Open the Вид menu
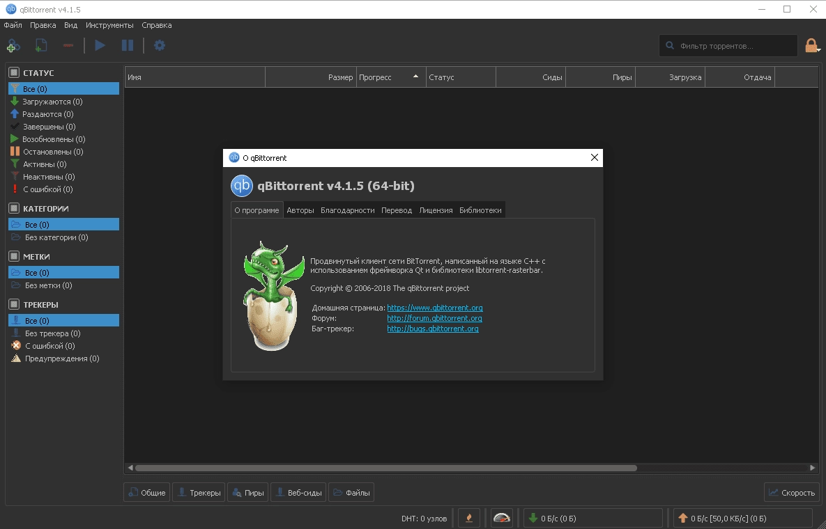Viewport: 826px width, 529px height. pyautogui.click(x=70, y=25)
